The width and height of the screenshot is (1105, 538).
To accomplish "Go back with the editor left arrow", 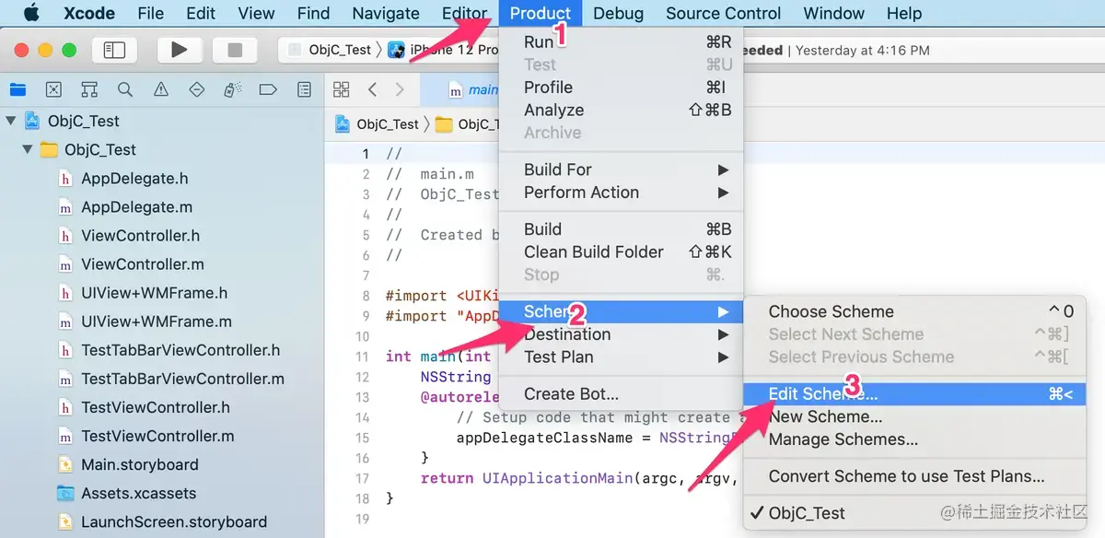I will 372,89.
